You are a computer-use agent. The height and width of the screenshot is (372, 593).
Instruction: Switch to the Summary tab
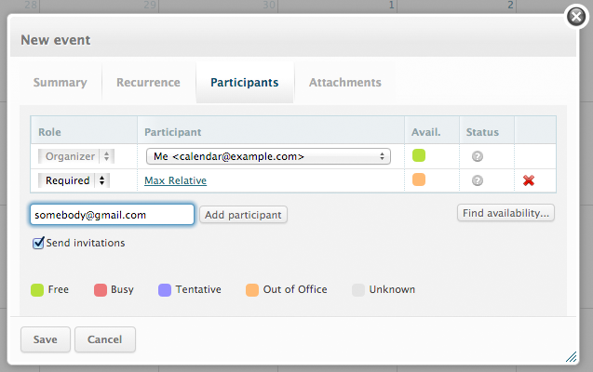(61, 83)
